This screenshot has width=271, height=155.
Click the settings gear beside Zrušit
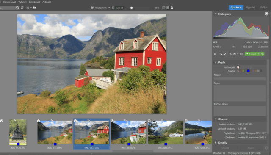click(x=267, y=148)
